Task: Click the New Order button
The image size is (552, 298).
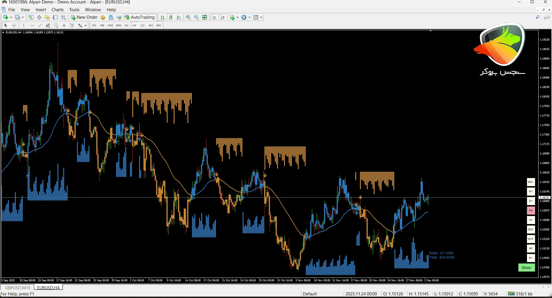Action: [84, 17]
